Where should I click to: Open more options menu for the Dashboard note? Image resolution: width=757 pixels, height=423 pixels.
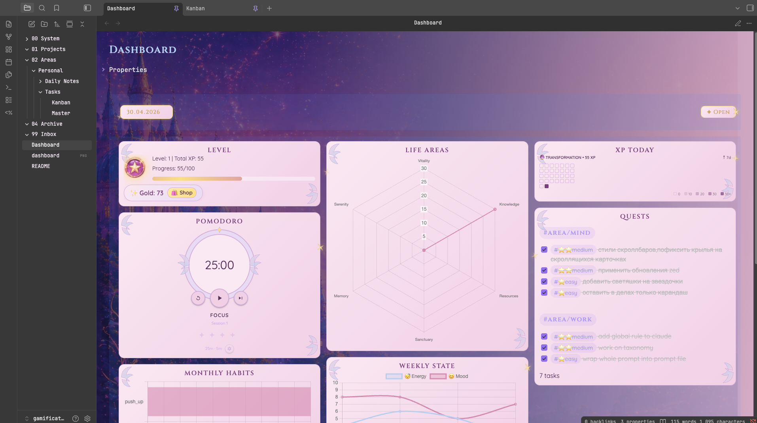pos(749,23)
